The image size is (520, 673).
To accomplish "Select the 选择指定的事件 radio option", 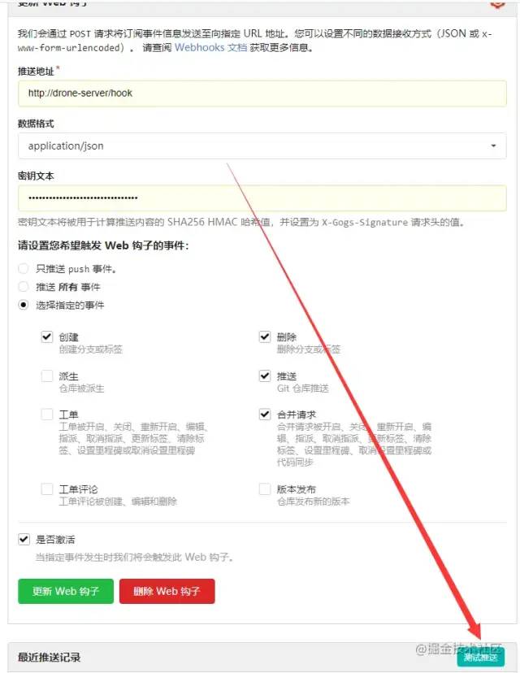I will click(24, 305).
